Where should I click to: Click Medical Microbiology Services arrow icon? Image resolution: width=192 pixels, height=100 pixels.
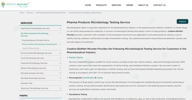point(60,68)
